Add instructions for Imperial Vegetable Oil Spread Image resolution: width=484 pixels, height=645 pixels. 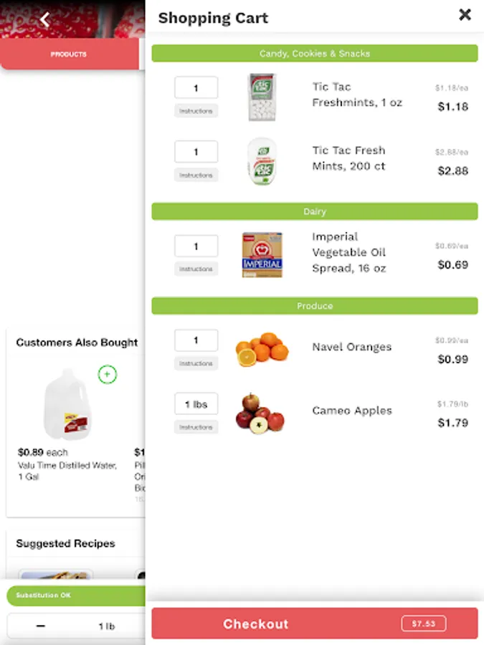(196, 269)
